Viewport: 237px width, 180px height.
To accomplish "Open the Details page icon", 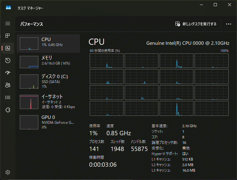I will pyautogui.click(x=8, y=97).
